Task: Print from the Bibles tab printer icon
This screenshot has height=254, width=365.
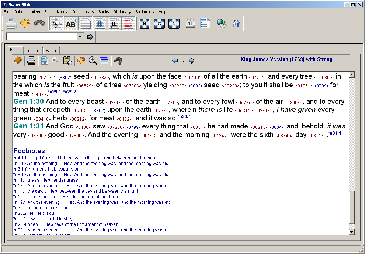Action: coord(31,61)
